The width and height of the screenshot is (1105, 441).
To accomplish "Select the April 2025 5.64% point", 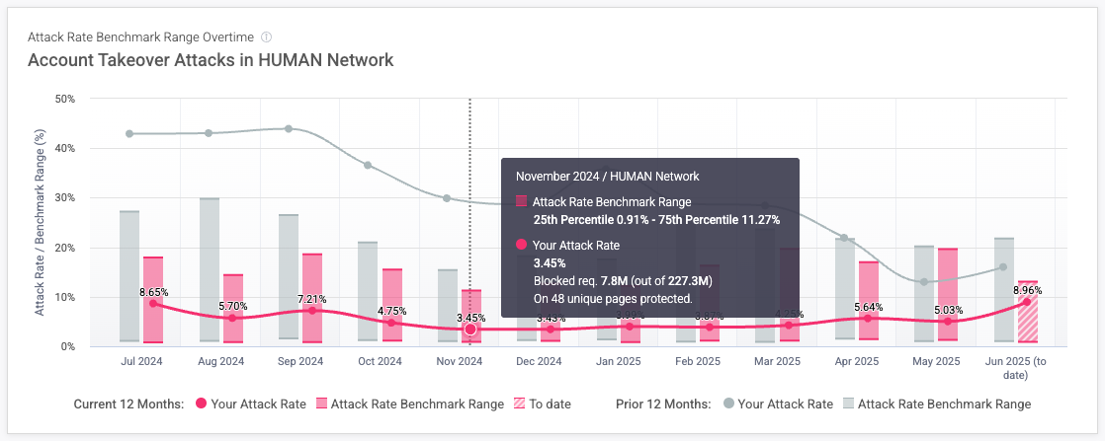I will tap(868, 318).
